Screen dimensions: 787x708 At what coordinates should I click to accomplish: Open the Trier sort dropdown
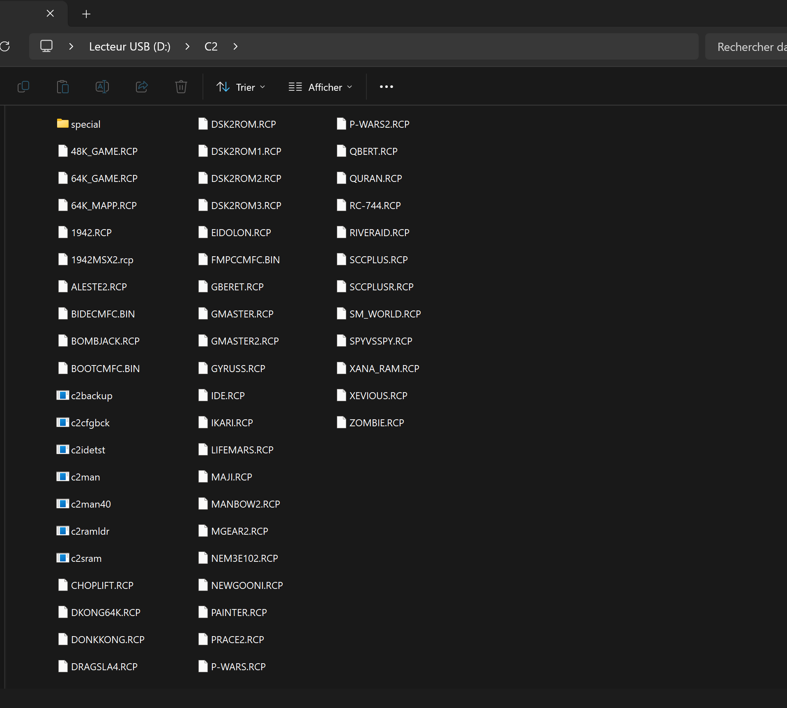(241, 87)
